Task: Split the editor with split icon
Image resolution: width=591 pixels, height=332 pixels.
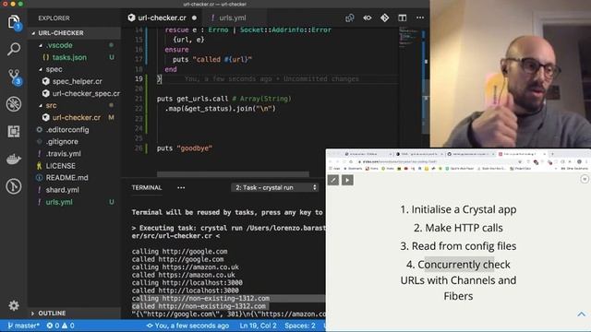Action: (x=403, y=18)
